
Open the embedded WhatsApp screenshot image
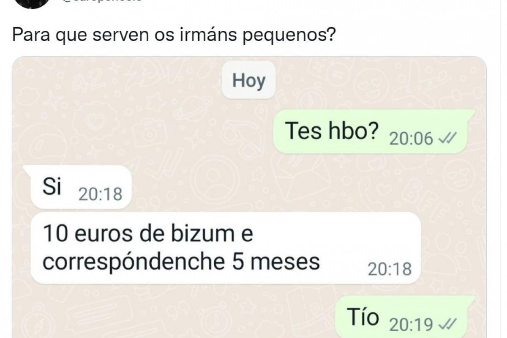tap(249, 197)
